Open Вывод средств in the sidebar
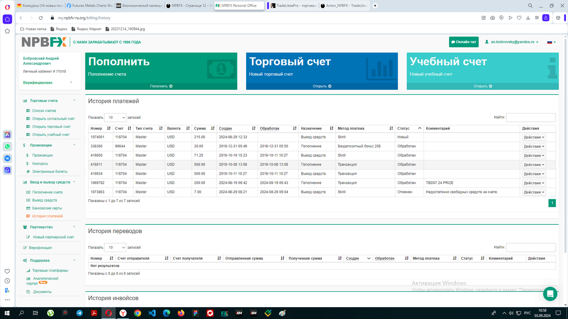The image size is (568, 319). point(44,200)
